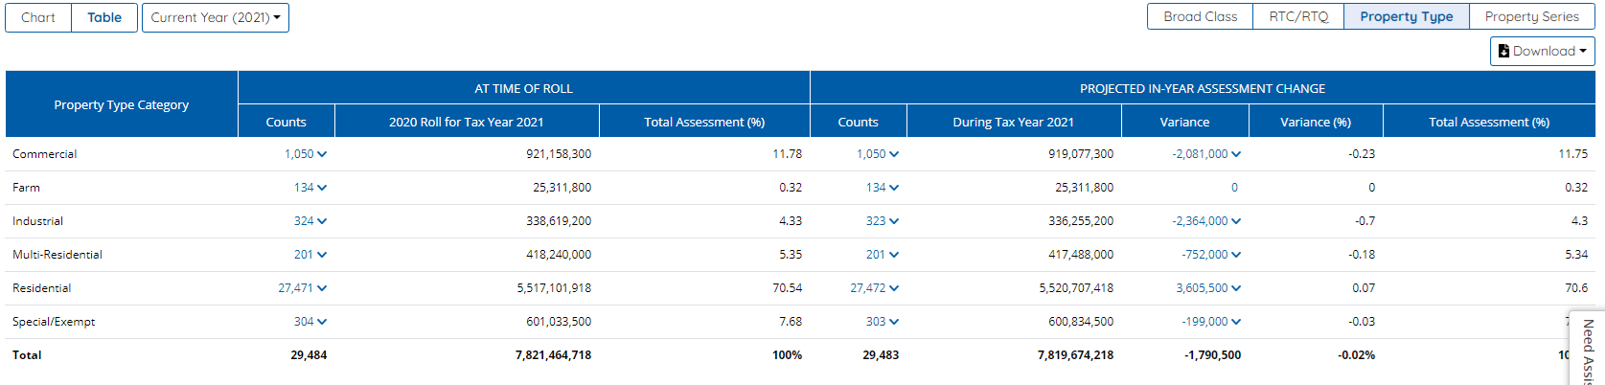Click the total variance -1,790,500
Screen dimensions: 1605x385
(1212, 355)
